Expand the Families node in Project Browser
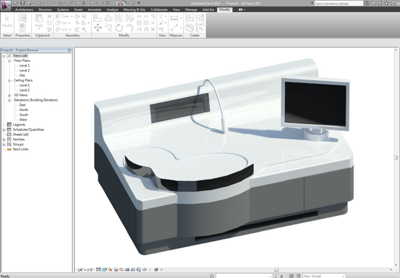 4,140
